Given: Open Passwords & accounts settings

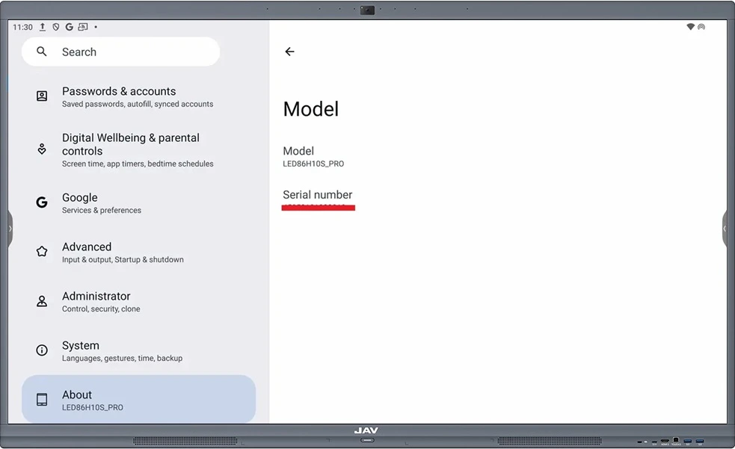Looking at the screenshot, I should 138,97.
